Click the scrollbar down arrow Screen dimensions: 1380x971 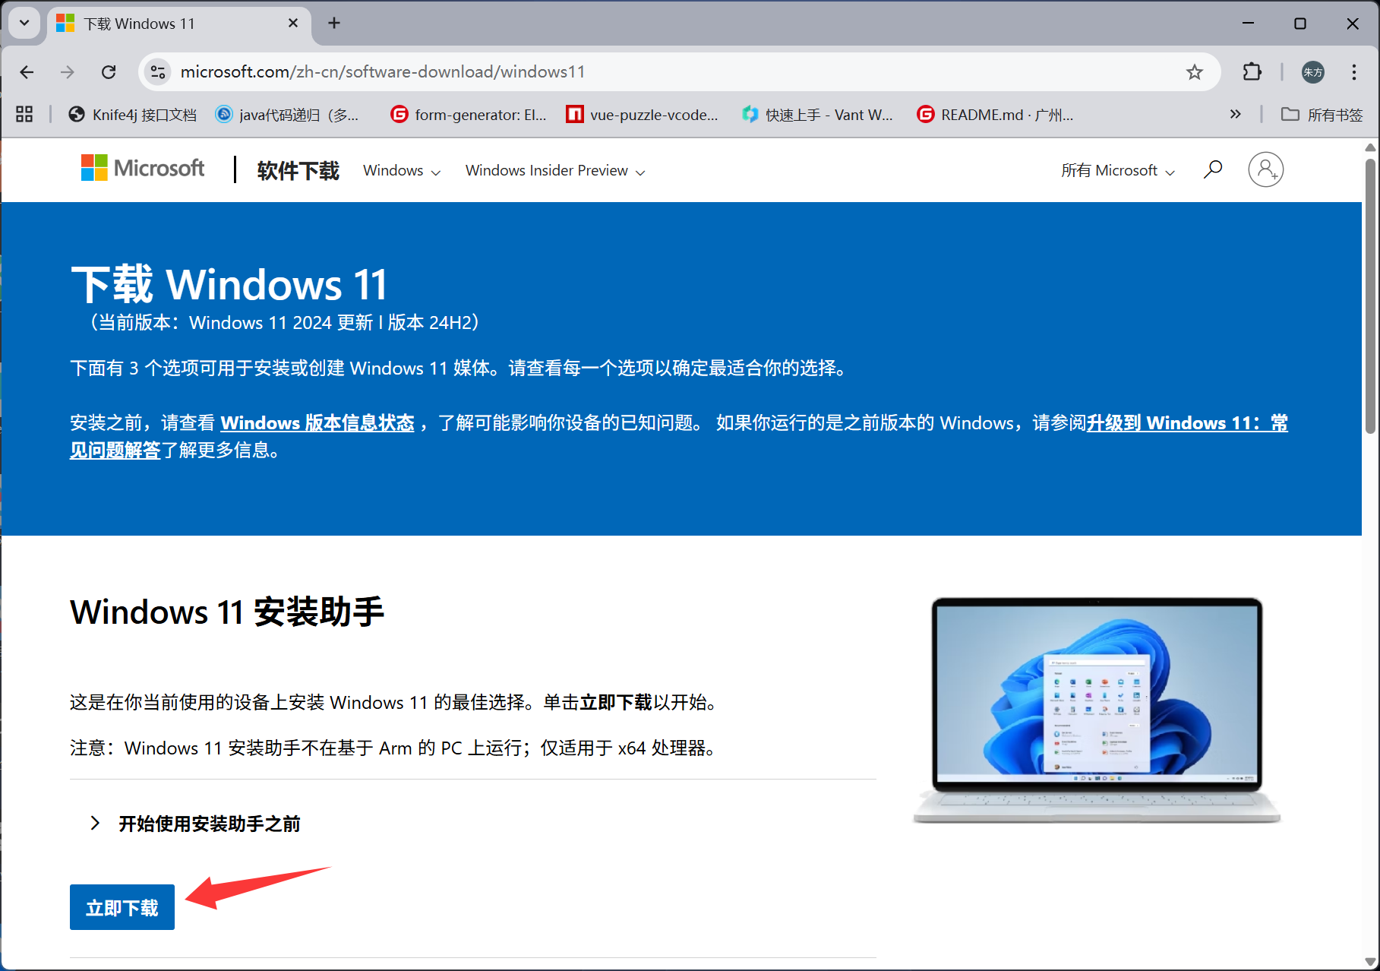point(1371,962)
